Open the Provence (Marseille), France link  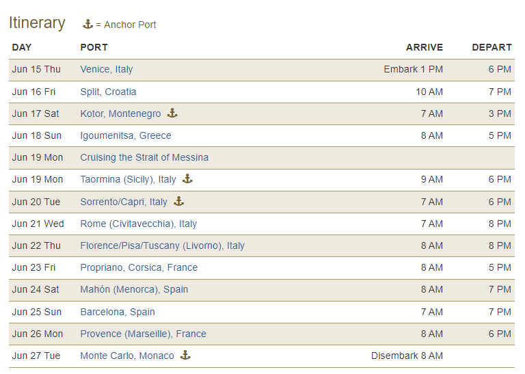point(143,334)
